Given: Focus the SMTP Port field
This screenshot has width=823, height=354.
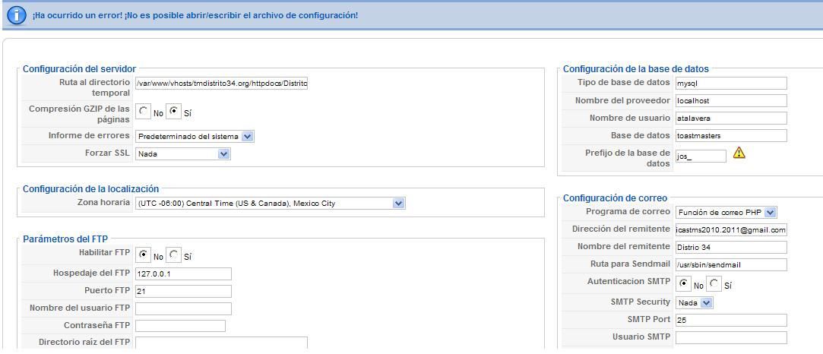Looking at the screenshot, I should point(731,320).
